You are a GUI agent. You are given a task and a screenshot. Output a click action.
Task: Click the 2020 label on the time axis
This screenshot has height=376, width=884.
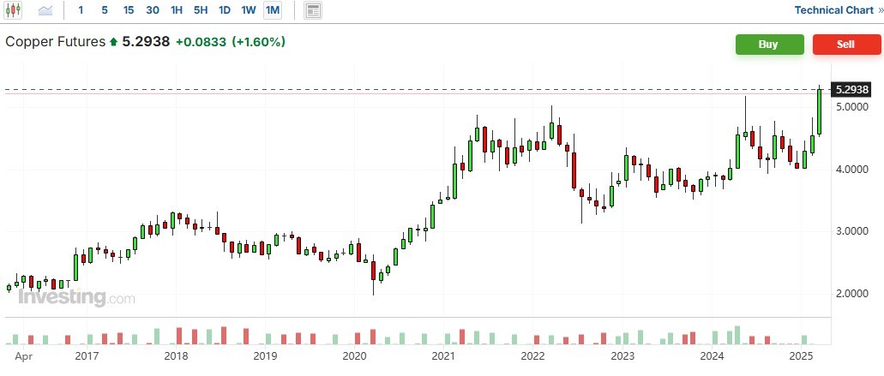[x=354, y=355]
